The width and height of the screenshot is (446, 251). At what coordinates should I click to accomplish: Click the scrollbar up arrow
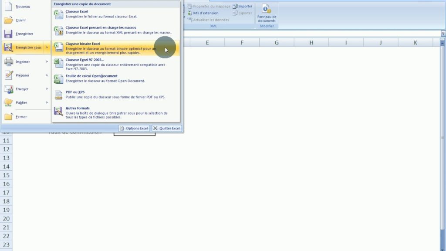click(x=443, y=43)
